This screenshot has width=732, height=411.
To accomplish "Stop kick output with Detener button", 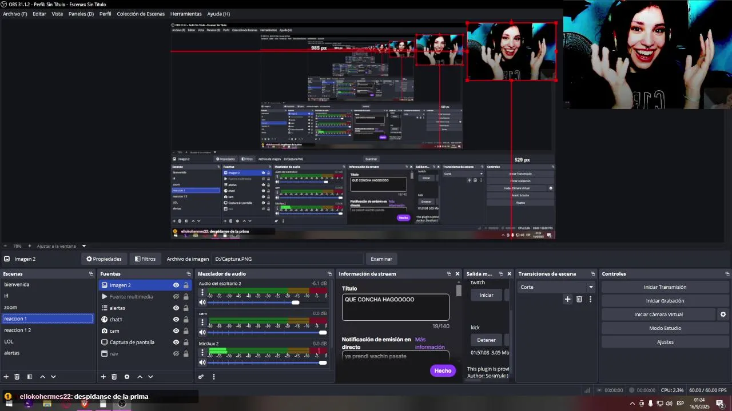I will pyautogui.click(x=487, y=340).
